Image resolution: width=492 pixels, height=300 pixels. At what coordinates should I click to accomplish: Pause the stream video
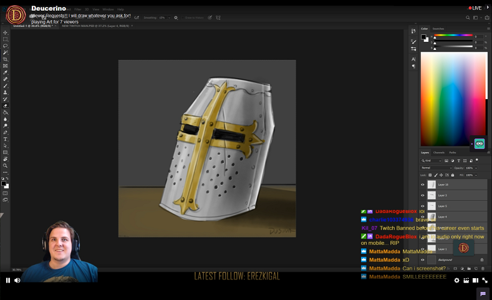pyautogui.click(x=8, y=280)
